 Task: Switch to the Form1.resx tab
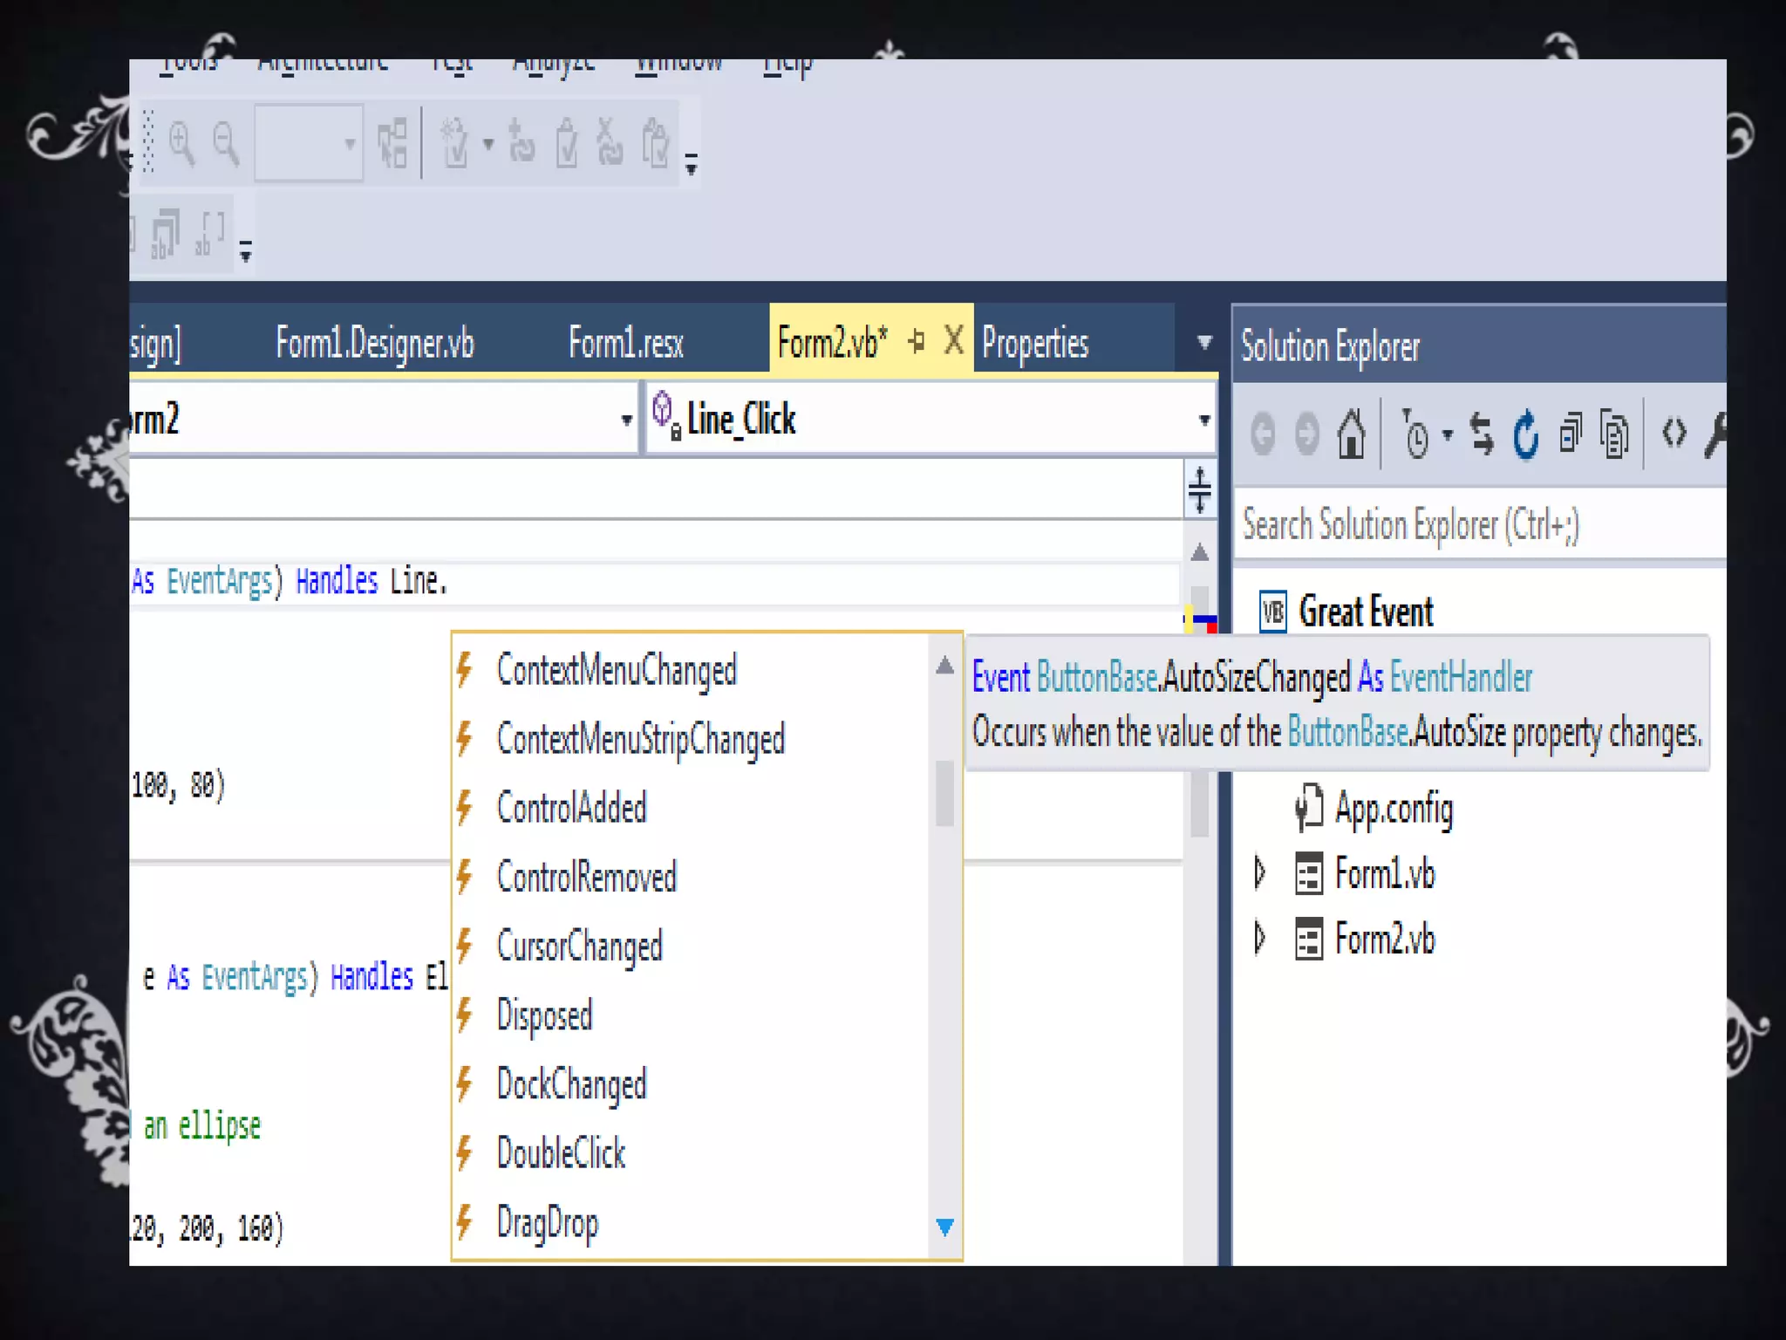tap(625, 343)
